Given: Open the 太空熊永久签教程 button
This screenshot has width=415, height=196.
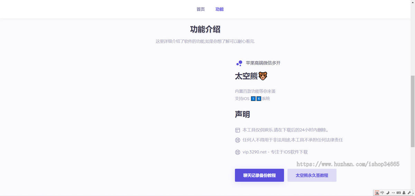Looking at the screenshot, I should [x=312, y=175].
